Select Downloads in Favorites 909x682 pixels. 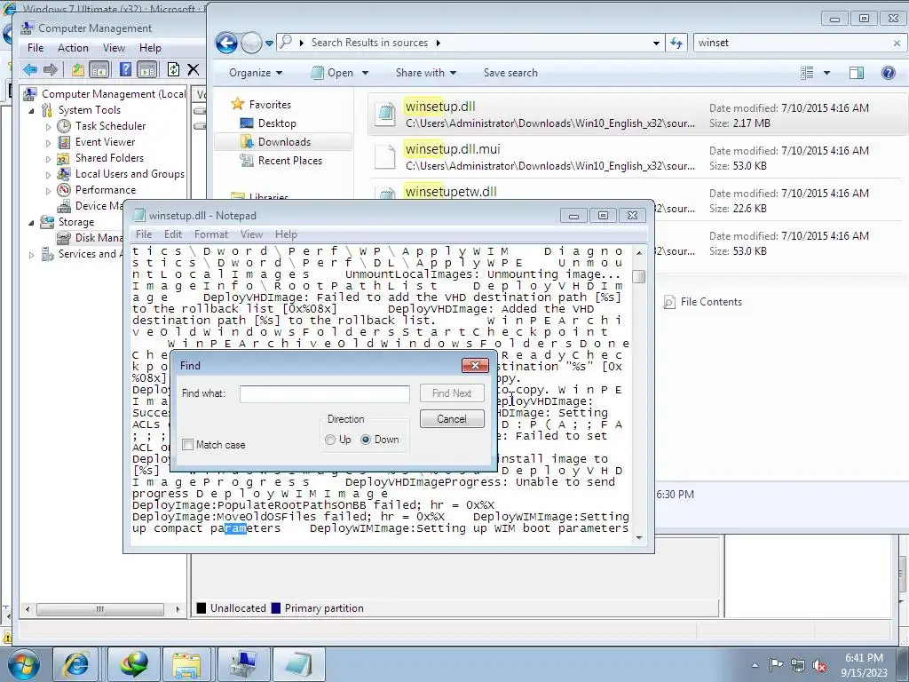click(284, 142)
